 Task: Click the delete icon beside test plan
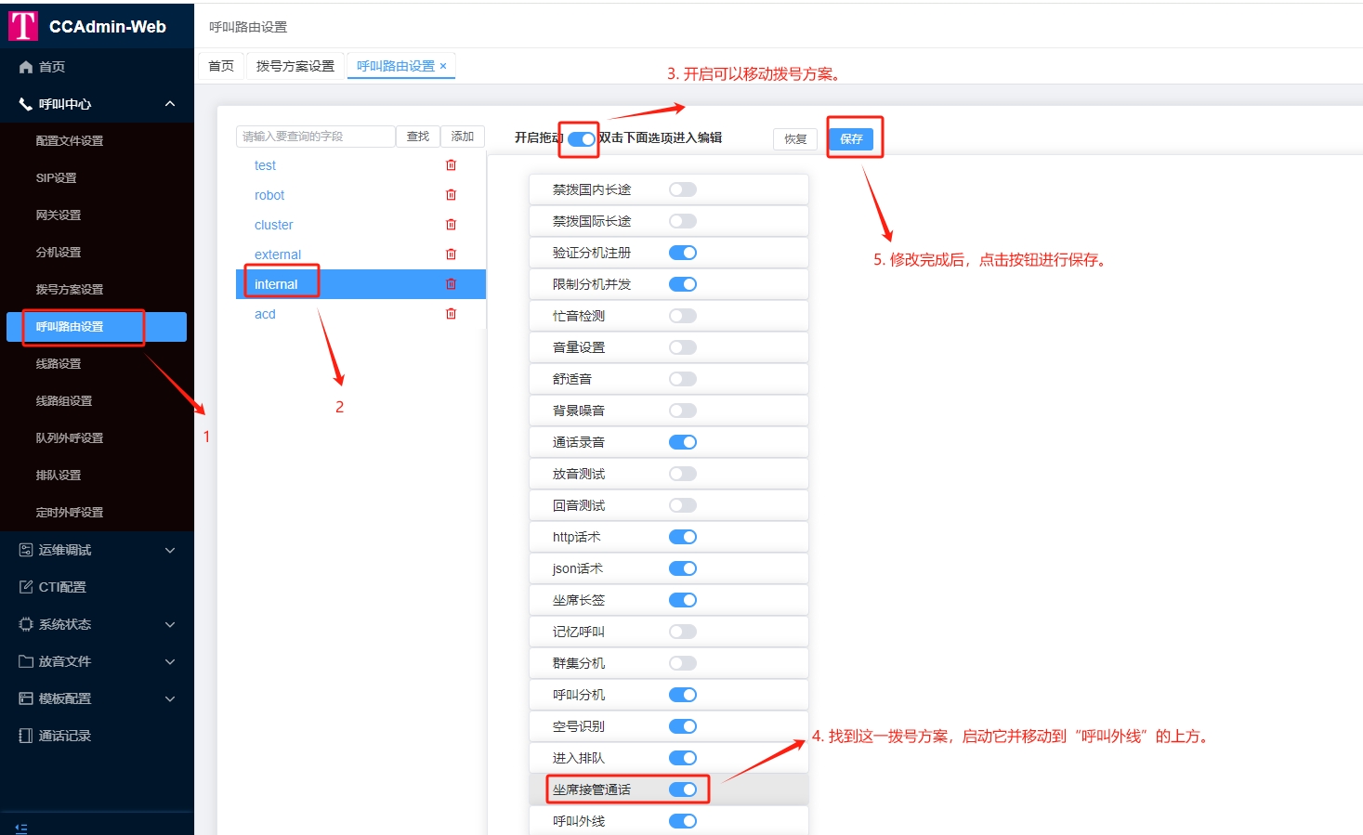452,164
